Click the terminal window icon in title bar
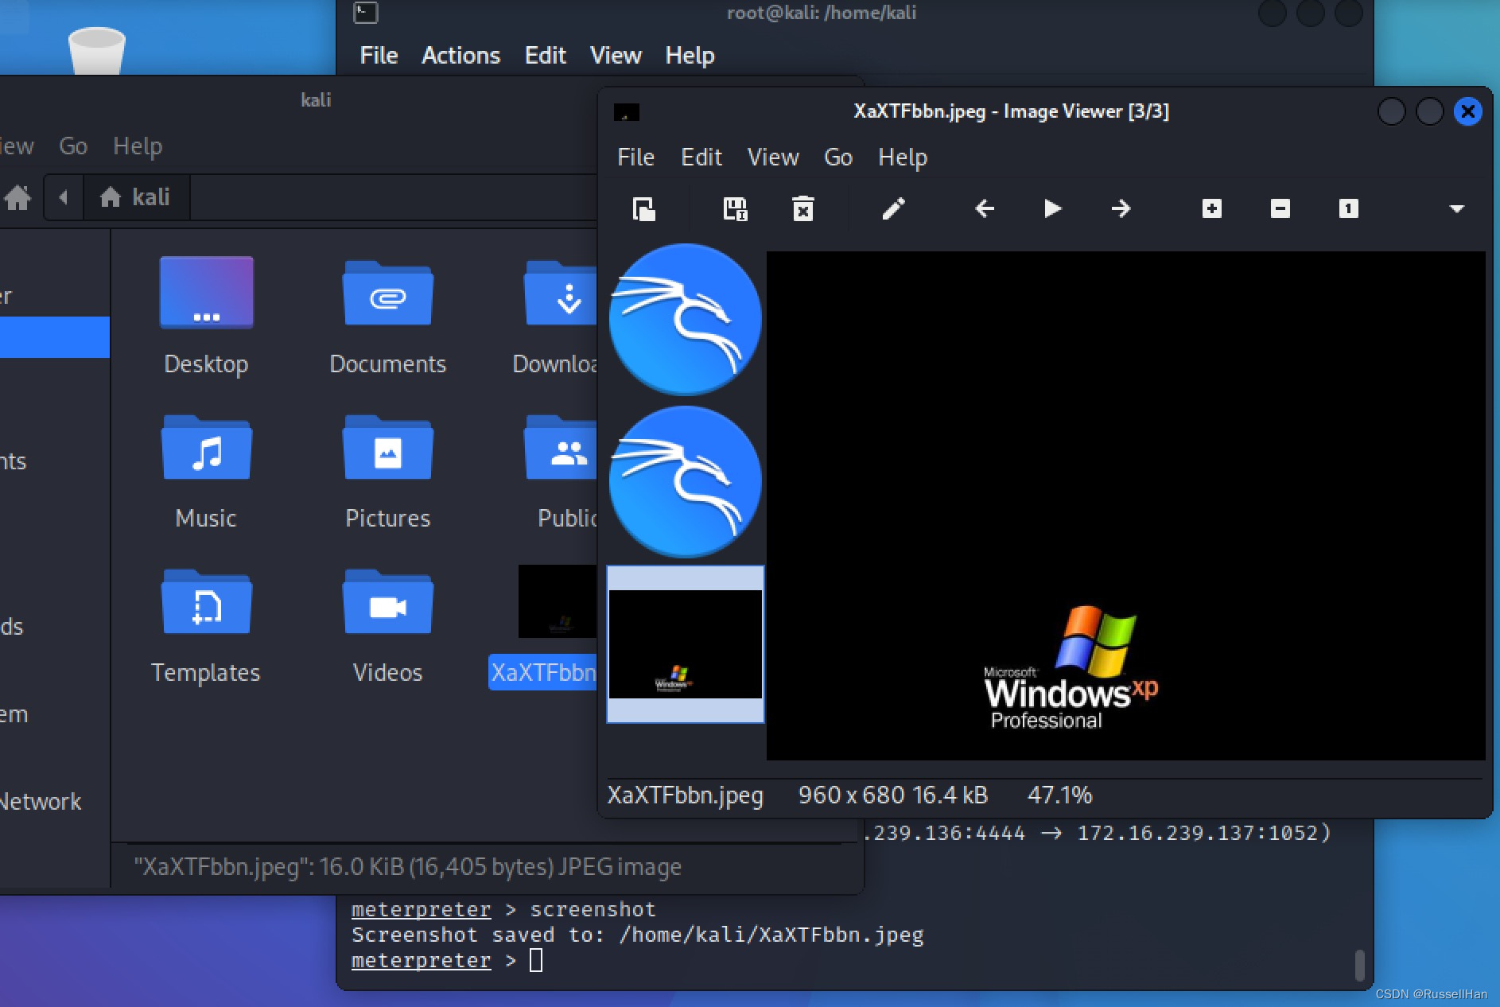Screen dimensions: 1500x1007 tap(366, 13)
